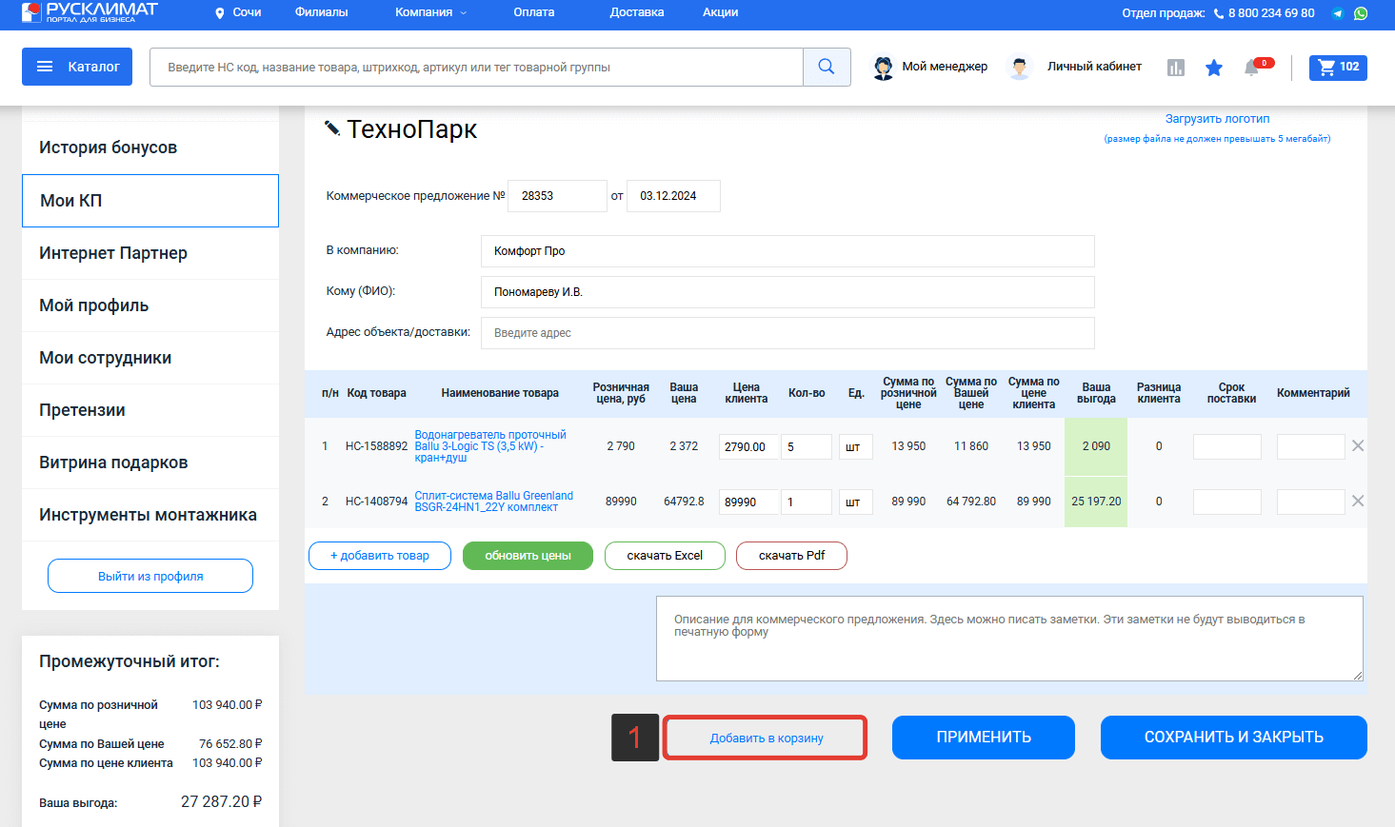1395x827 pixels.
Task: Click Личный кабинет label
Action: 1094,67
